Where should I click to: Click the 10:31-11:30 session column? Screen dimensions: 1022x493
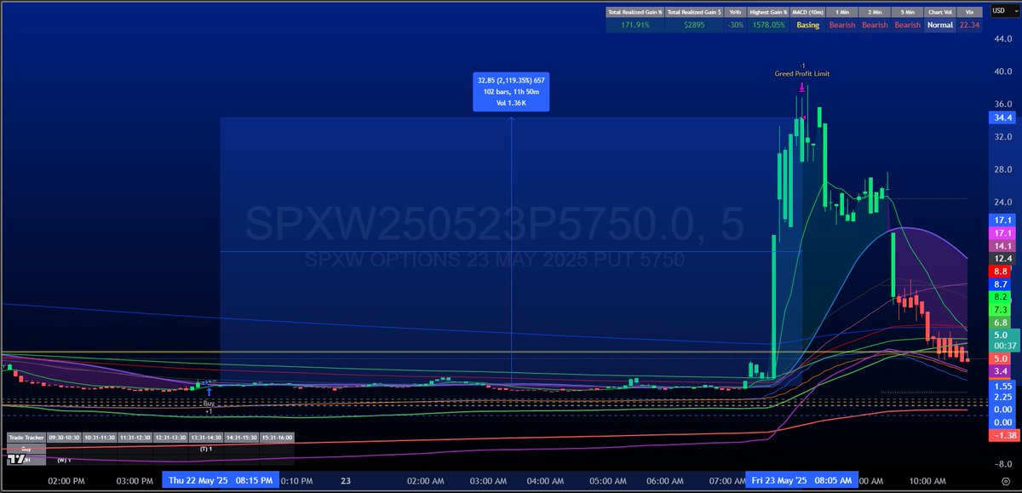coord(100,437)
